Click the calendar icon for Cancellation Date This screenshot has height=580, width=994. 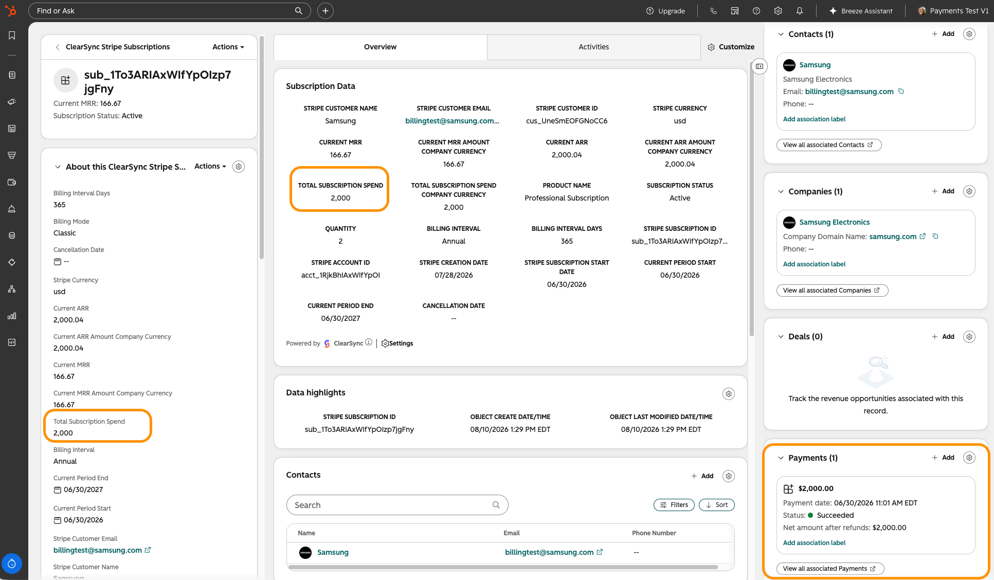[x=58, y=262]
